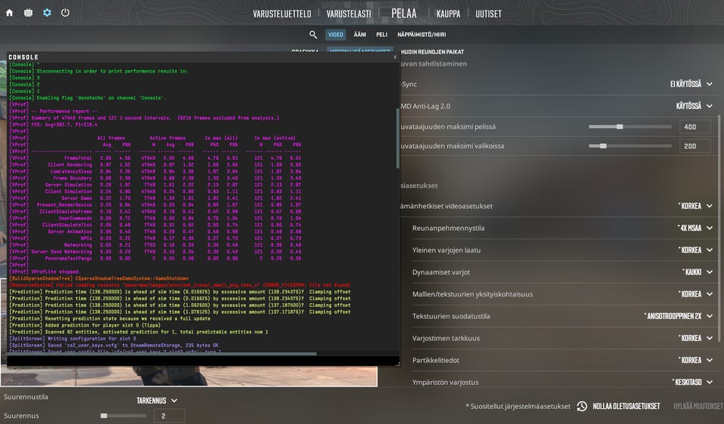
Task: Open the Hudin reunojen paikat sub-tab
Action: 432,52
